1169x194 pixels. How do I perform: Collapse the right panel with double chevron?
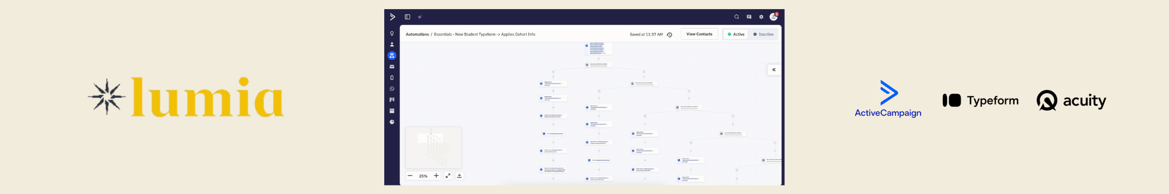(x=774, y=70)
